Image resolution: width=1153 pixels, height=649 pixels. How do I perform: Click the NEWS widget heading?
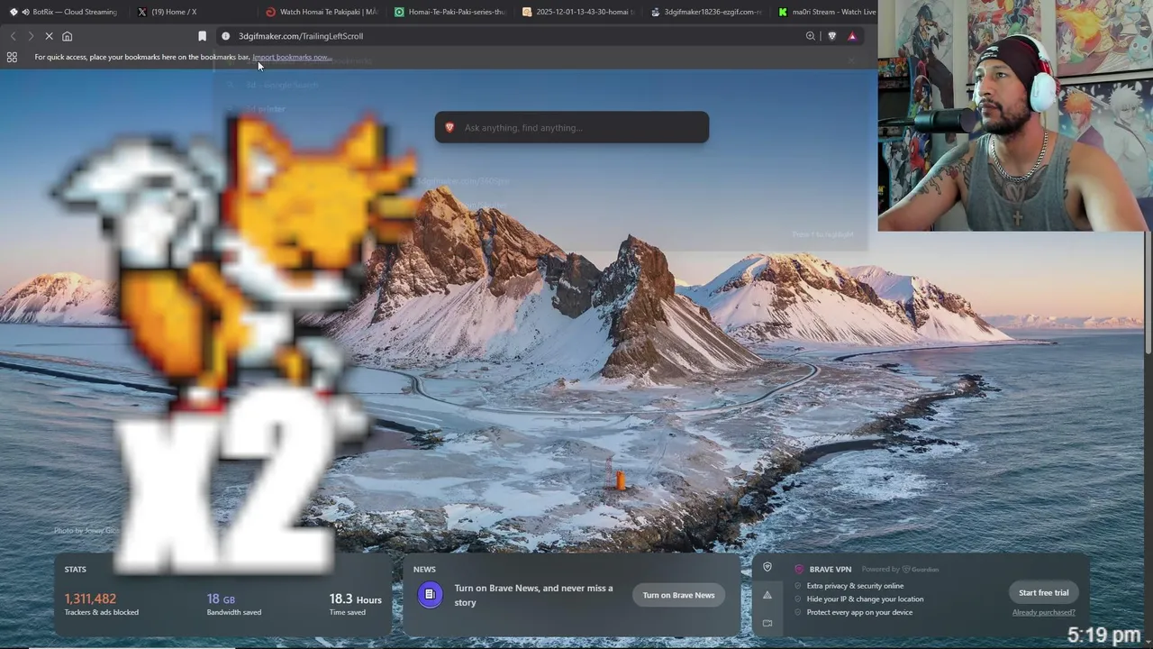click(x=424, y=569)
